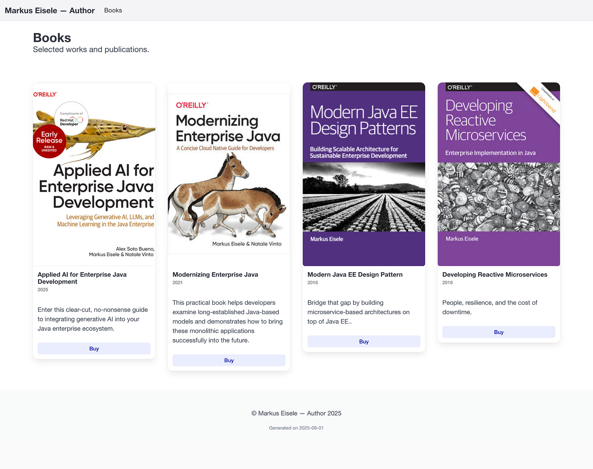Click the year '2025' under Applied AI
Image resolution: width=593 pixels, height=469 pixels.
point(43,290)
